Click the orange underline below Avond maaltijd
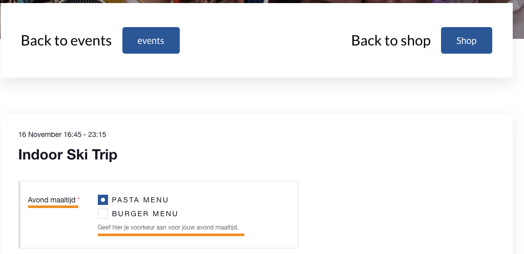This screenshot has width=524, height=254. click(x=53, y=206)
